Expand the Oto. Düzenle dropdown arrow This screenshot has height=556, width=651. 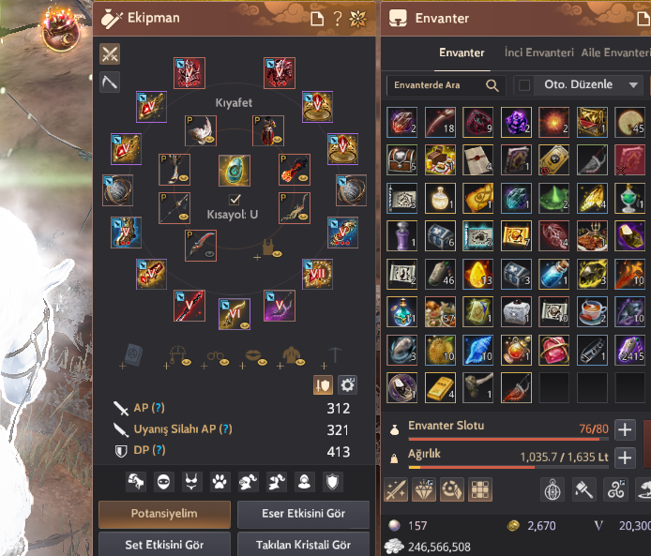[x=633, y=85]
